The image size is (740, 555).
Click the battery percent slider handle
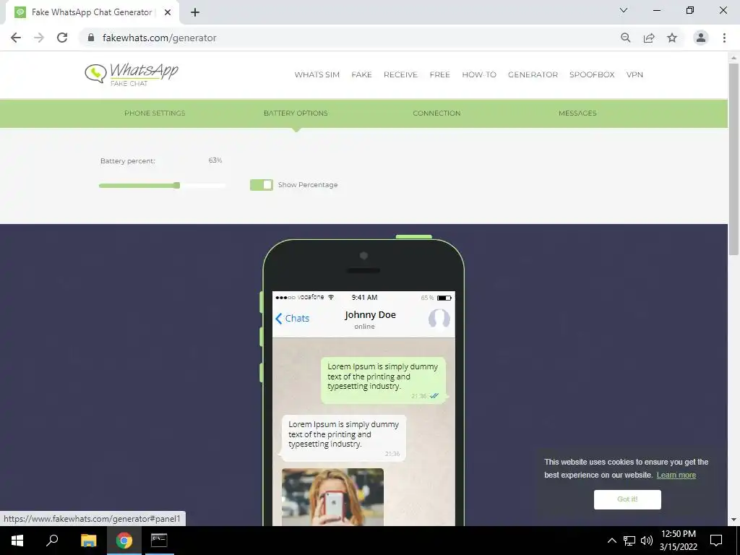pyautogui.click(x=176, y=186)
